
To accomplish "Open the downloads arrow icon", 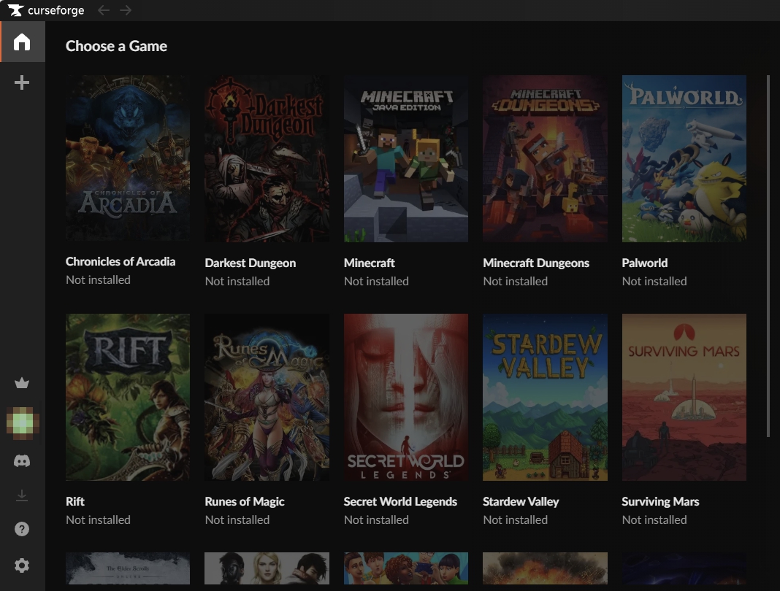I will [22, 495].
